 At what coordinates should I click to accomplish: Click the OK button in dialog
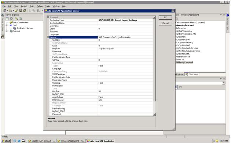pyautogui.click(x=165, y=18)
